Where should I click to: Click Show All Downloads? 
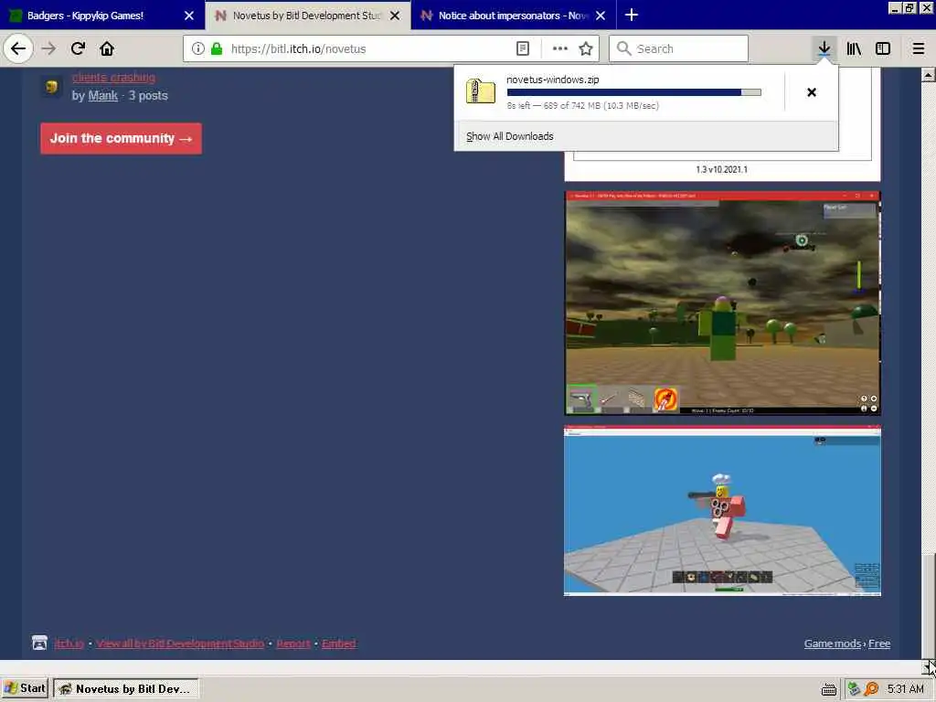pyautogui.click(x=509, y=136)
